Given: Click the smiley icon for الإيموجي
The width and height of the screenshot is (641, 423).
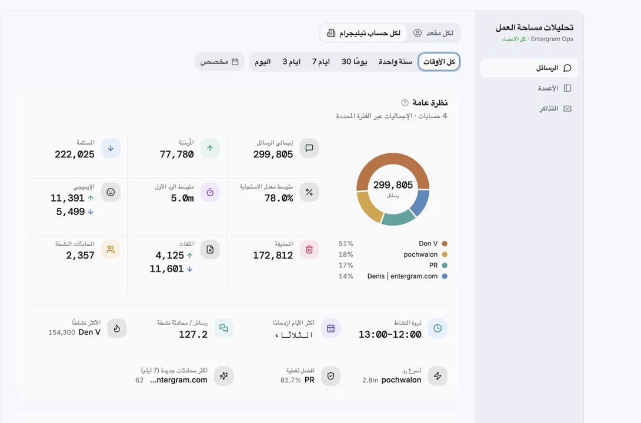Looking at the screenshot, I should coord(111,192).
